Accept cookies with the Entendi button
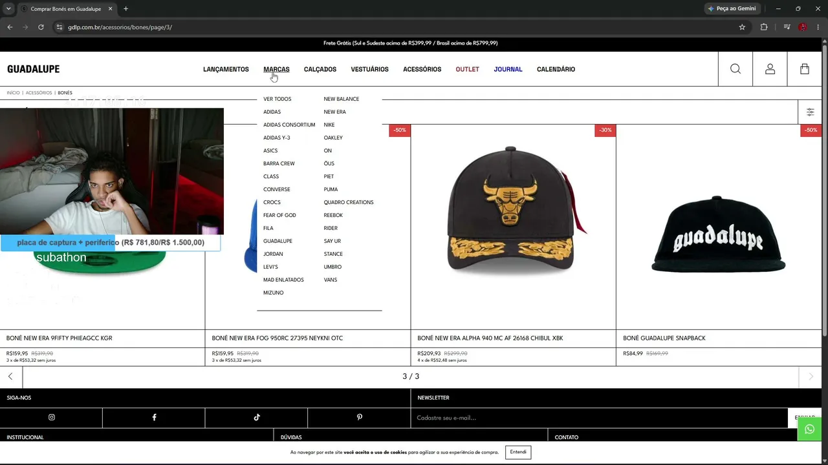The width and height of the screenshot is (828, 465). pyautogui.click(x=518, y=452)
